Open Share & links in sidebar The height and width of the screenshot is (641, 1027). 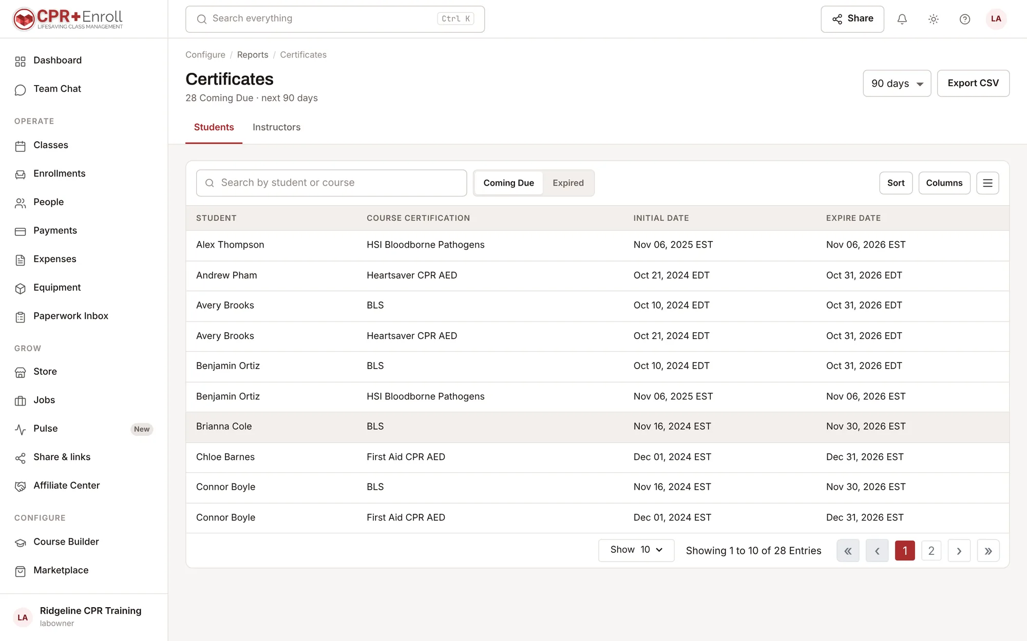(84, 457)
